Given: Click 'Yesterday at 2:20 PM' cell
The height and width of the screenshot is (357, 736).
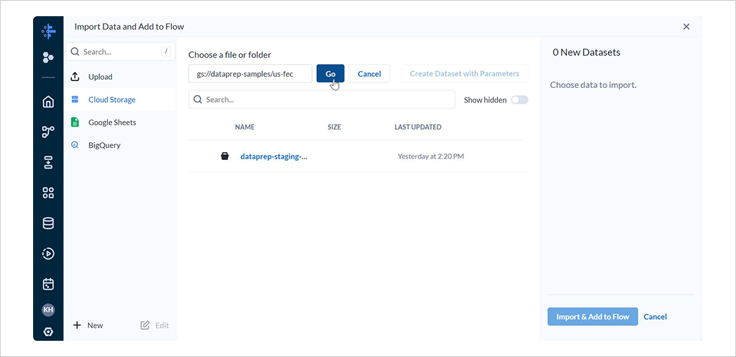Looking at the screenshot, I should [430, 156].
